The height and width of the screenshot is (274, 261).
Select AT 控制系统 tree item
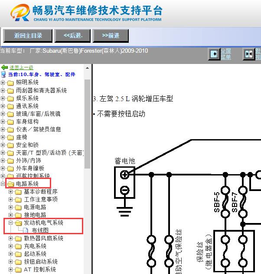pyautogui.click(x=40, y=269)
